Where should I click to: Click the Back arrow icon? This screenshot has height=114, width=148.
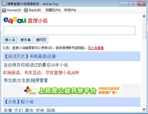(26, 10)
